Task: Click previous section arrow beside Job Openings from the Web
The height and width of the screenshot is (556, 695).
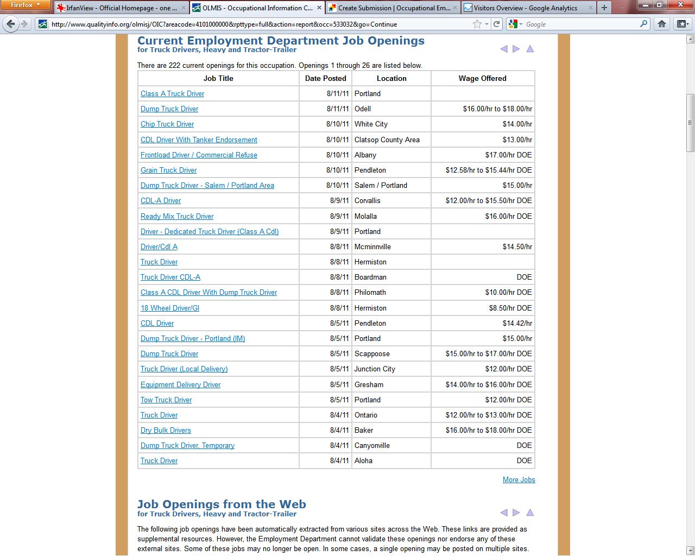Action: (x=503, y=513)
